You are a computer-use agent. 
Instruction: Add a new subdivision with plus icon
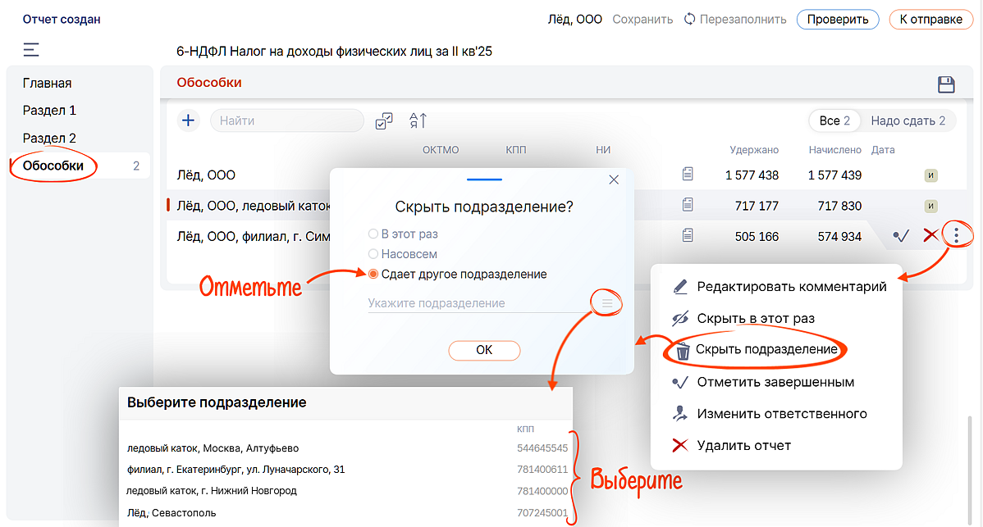[x=189, y=120]
